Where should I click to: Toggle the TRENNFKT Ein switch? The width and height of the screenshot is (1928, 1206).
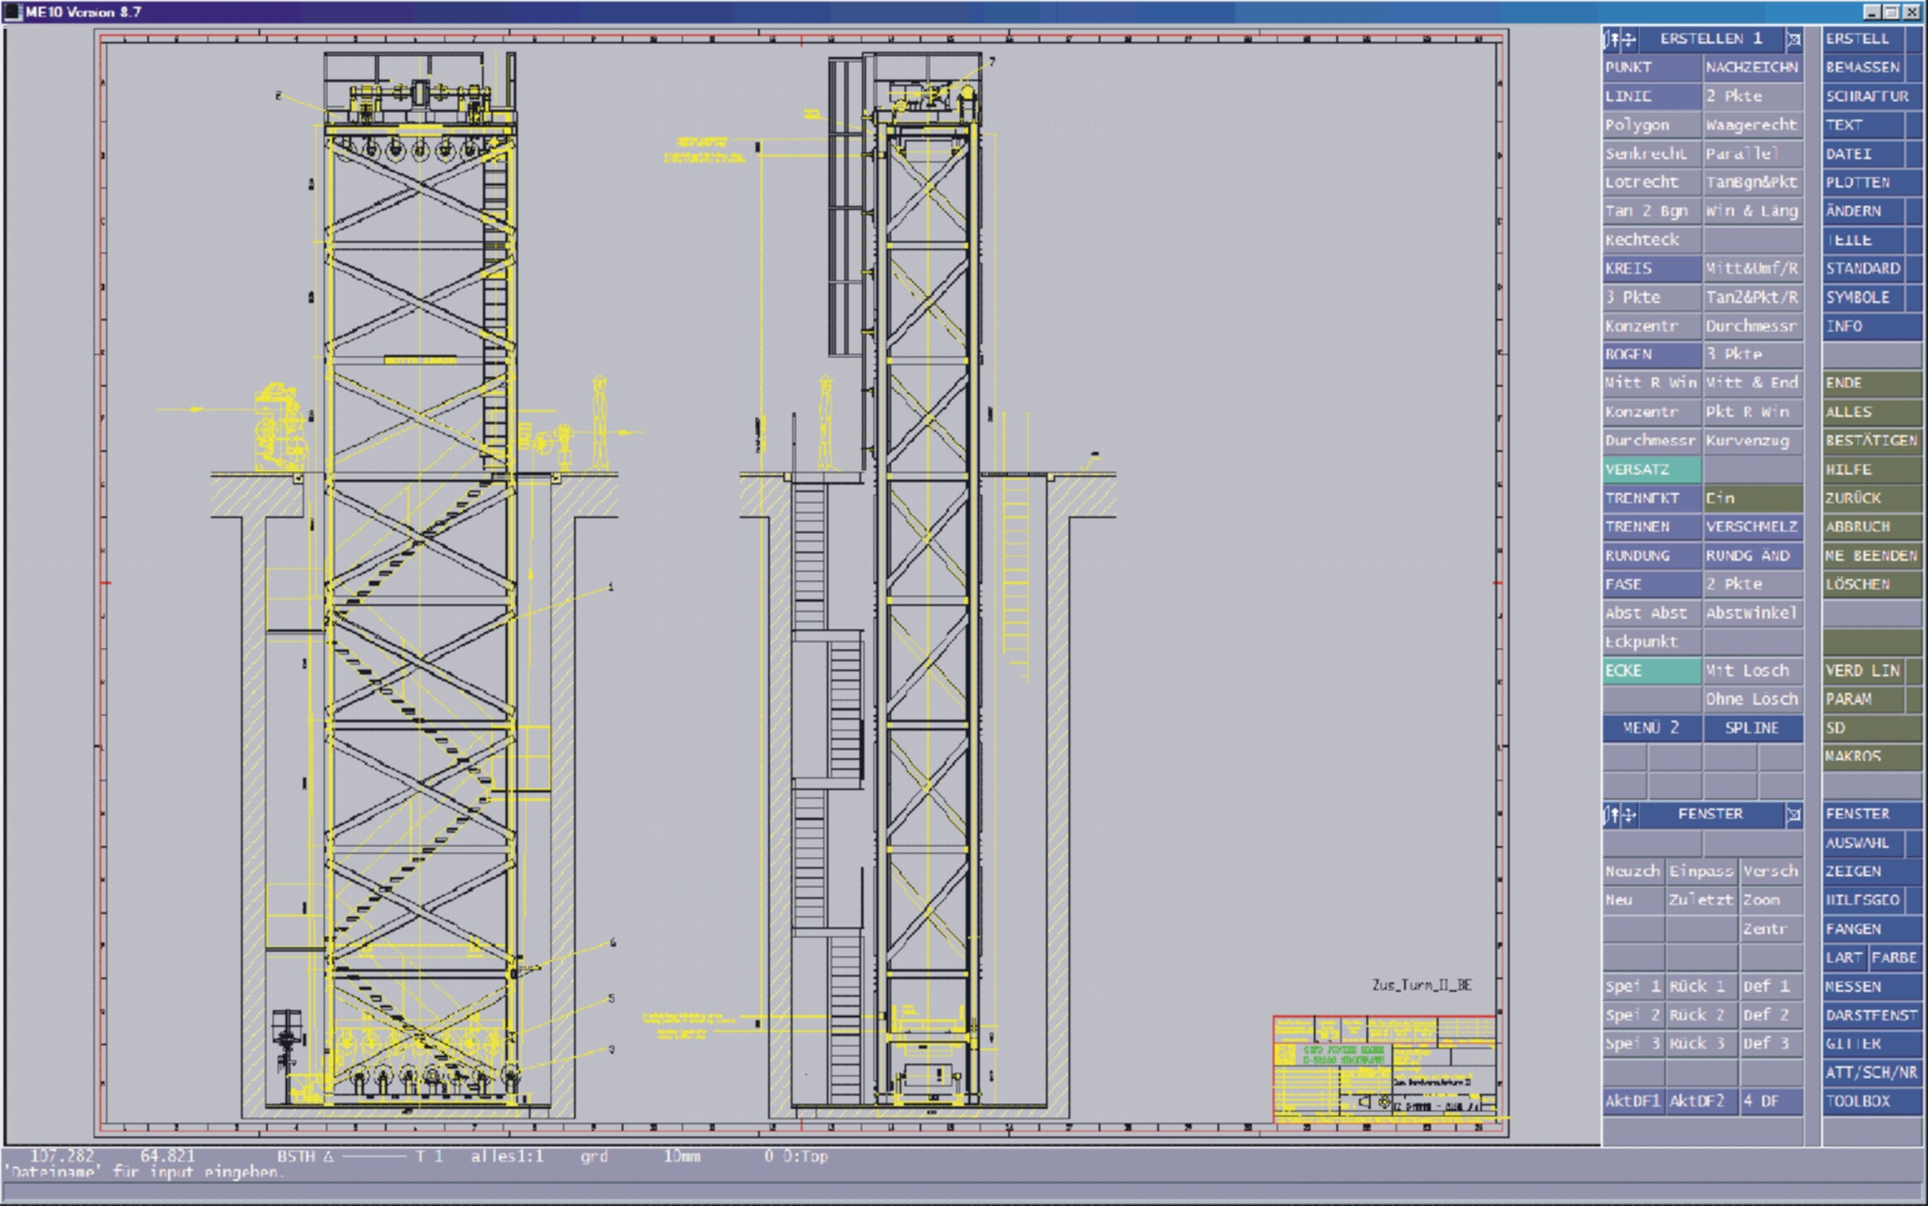(x=1751, y=498)
